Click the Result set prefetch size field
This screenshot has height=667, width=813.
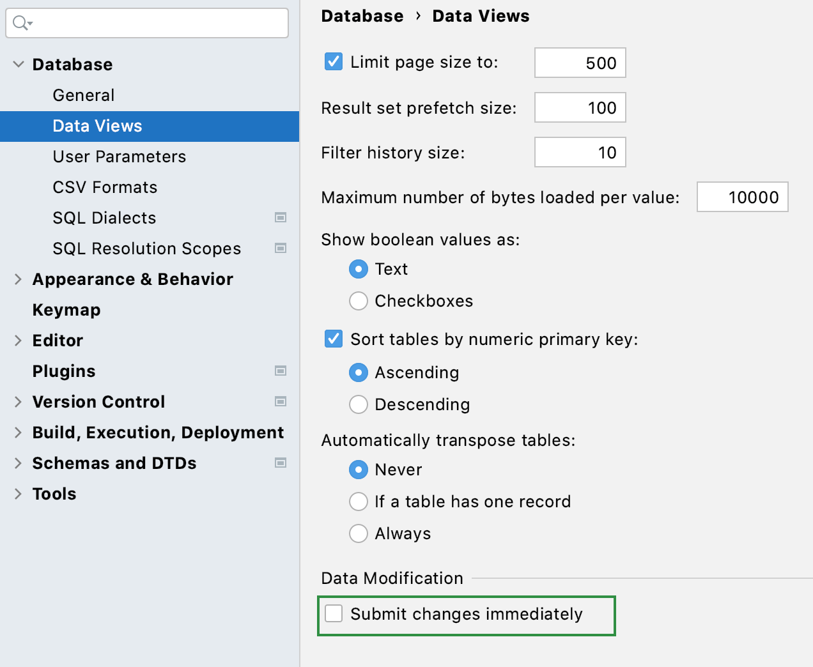(580, 108)
